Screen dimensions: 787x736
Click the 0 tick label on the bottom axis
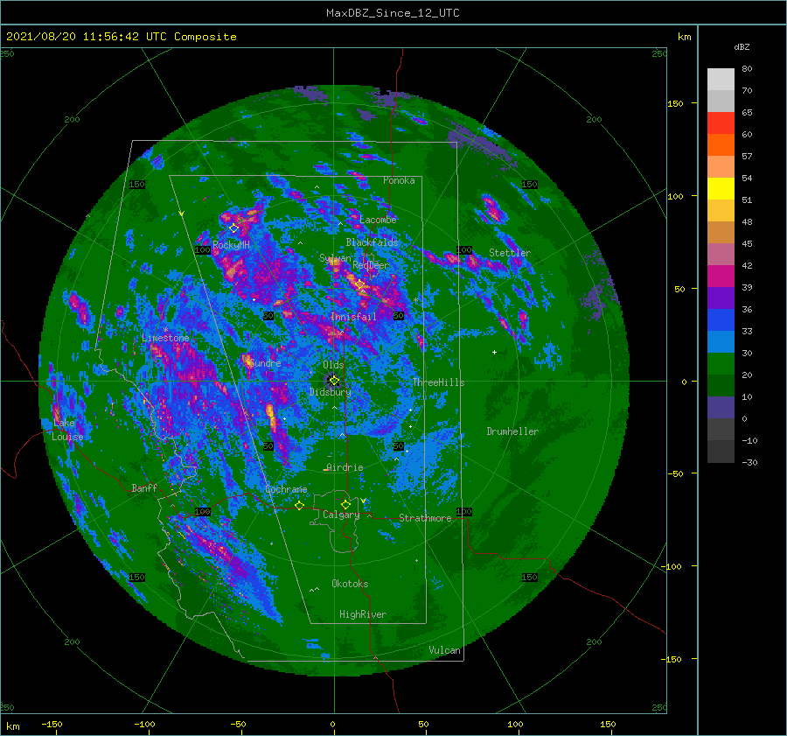tap(332, 725)
